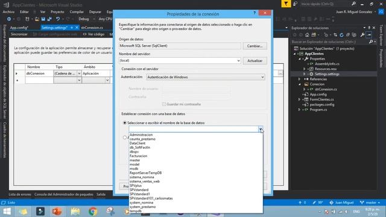Open the Debug configuration dropdown

94,19
